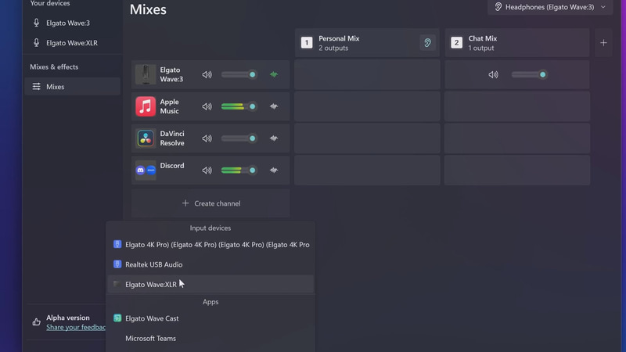Viewport: 626px width, 352px height.
Task: Select the Personal Mix header
Action: [x=367, y=43]
